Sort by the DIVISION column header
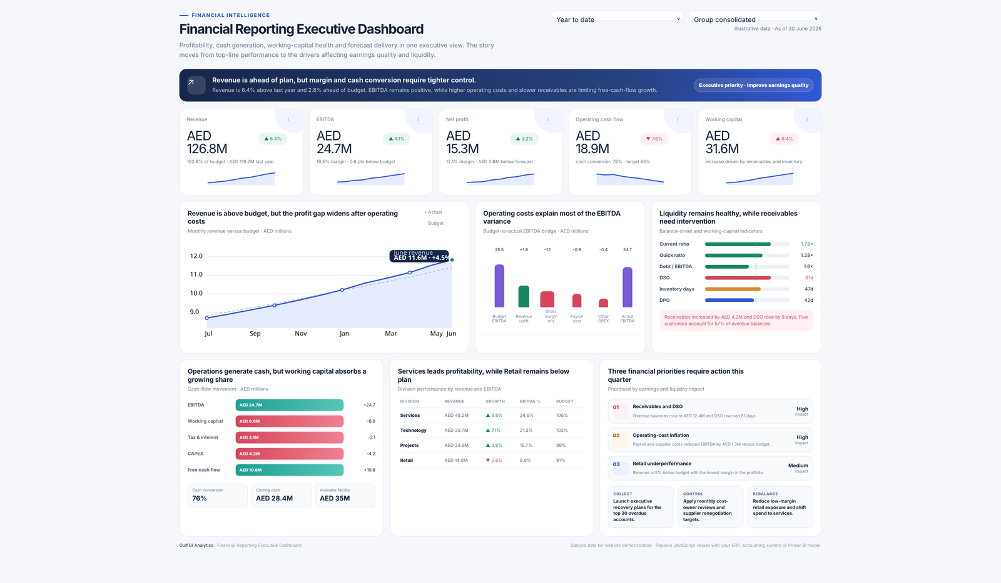1001x583 pixels. point(410,401)
